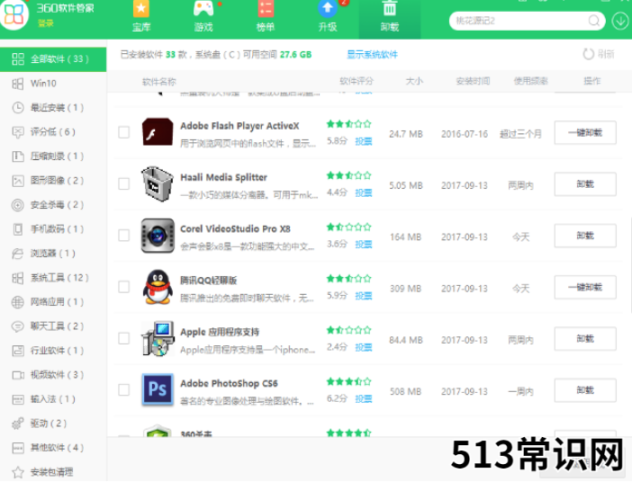Select 最近安装 (1) category
632x482 pixels.
[53, 108]
